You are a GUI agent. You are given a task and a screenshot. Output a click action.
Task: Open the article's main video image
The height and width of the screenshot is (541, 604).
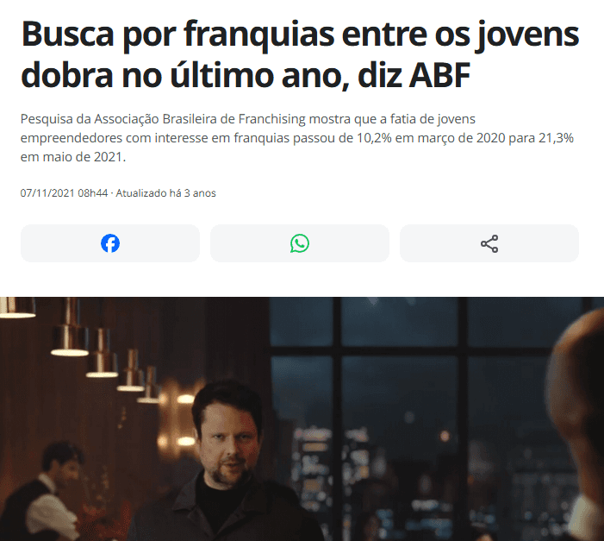pyautogui.click(x=302, y=418)
